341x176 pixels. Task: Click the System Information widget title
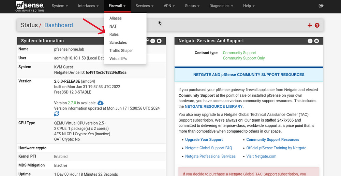click(x=42, y=41)
